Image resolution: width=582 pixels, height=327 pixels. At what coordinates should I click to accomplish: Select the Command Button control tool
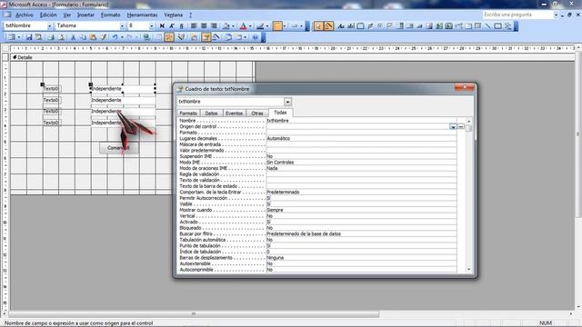[x=419, y=26]
